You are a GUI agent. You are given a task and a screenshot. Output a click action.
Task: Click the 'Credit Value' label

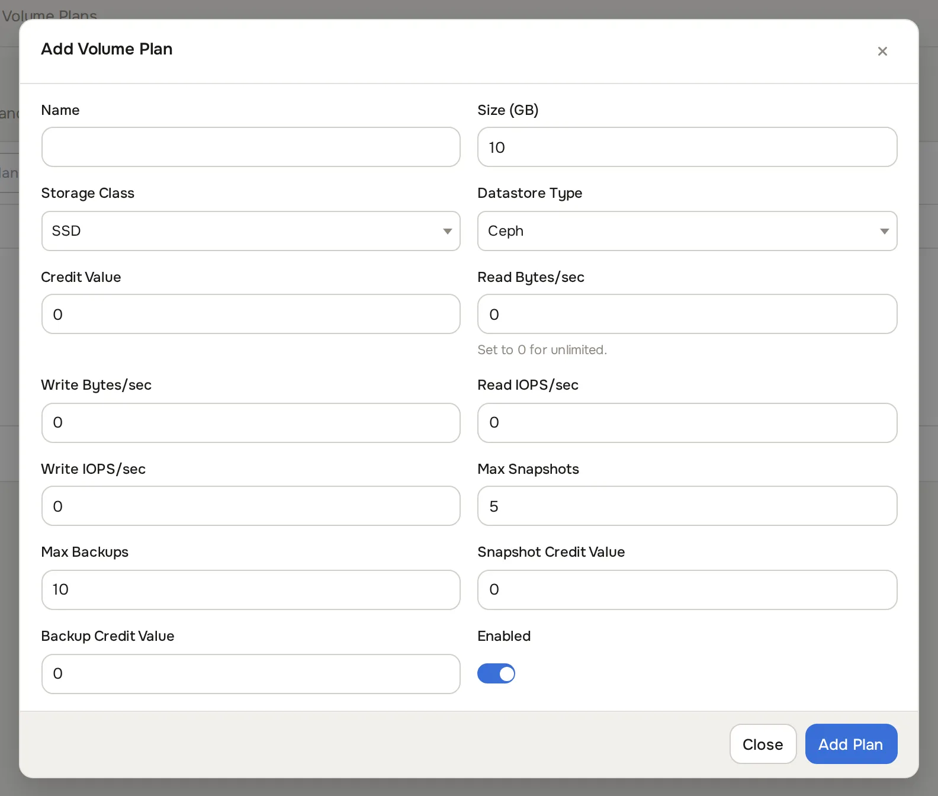tap(81, 277)
